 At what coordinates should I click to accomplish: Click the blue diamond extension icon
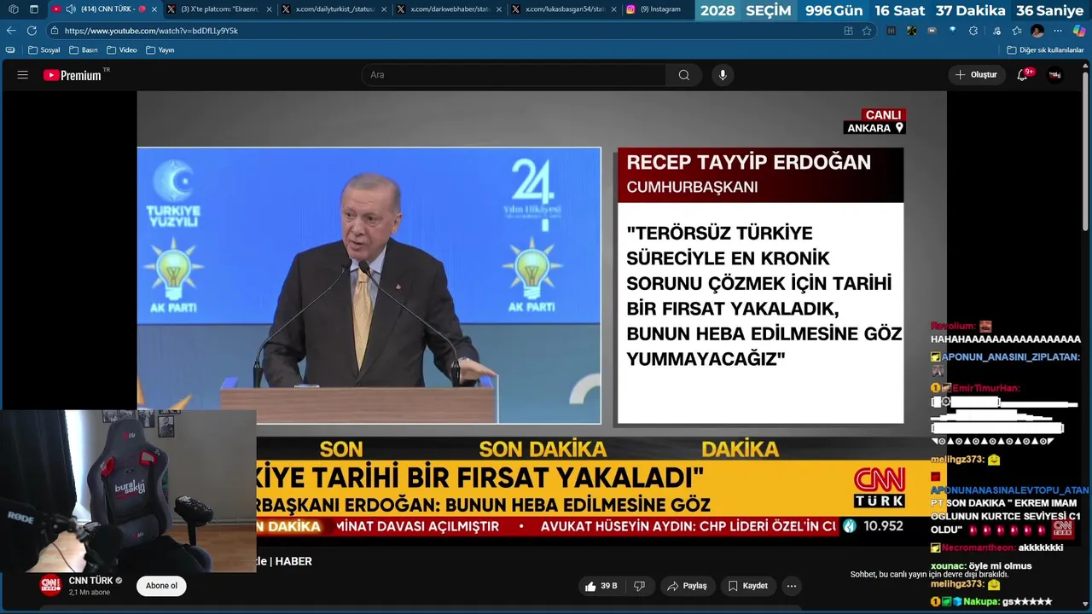[953, 31]
